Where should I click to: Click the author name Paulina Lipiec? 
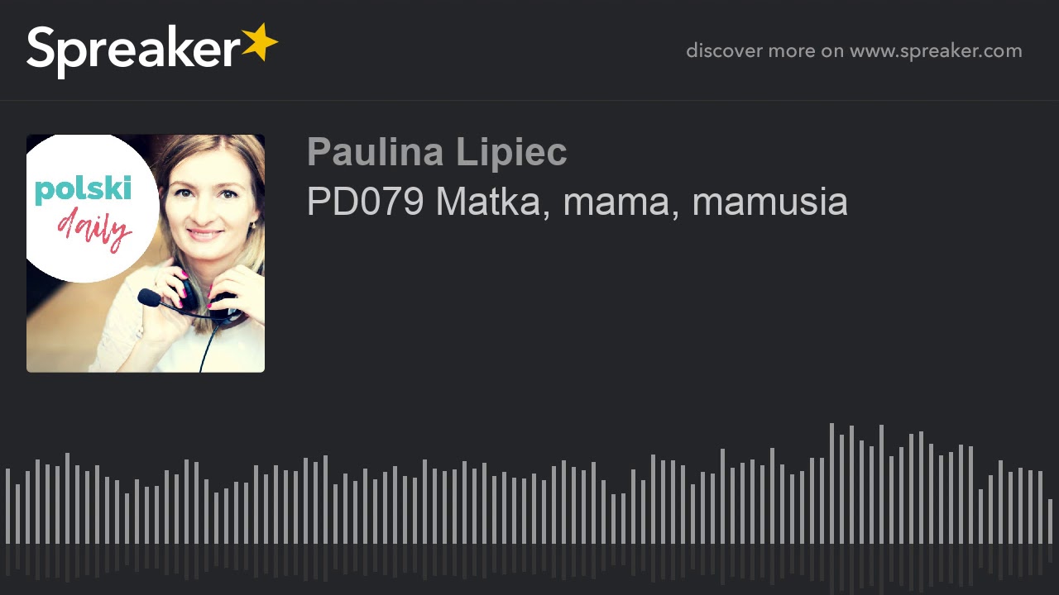437,152
